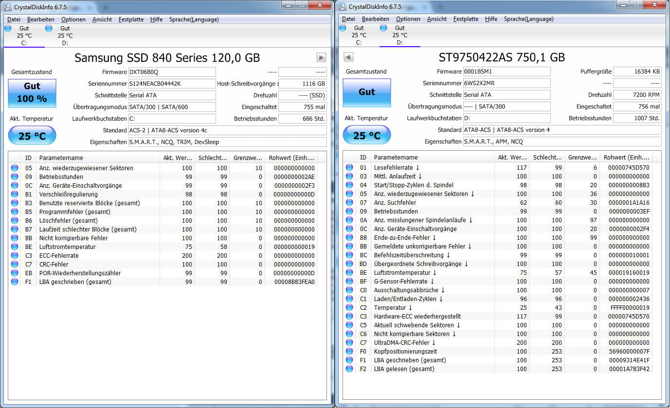Click the status orb beside ECC-Fehlerrate
670x408 pixels.
pyautogui.click(x=15, y=256)
